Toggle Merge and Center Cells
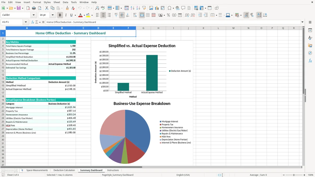315x177 pixels. click(142, 15)
